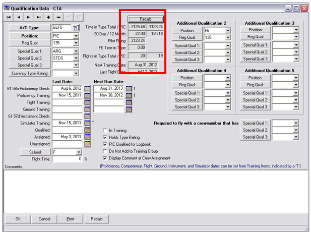Image resolution: width=311 pixels, height=234 pixels.
Task: Click the A/C Type field GLF5
Action: [61, 28]
